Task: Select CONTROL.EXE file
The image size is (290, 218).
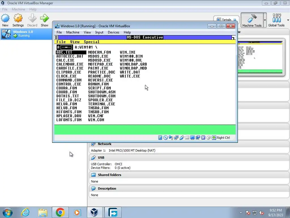Action: (x=69, y=84)
